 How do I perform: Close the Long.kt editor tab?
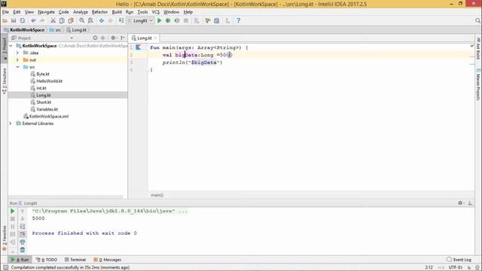point(156,38)
